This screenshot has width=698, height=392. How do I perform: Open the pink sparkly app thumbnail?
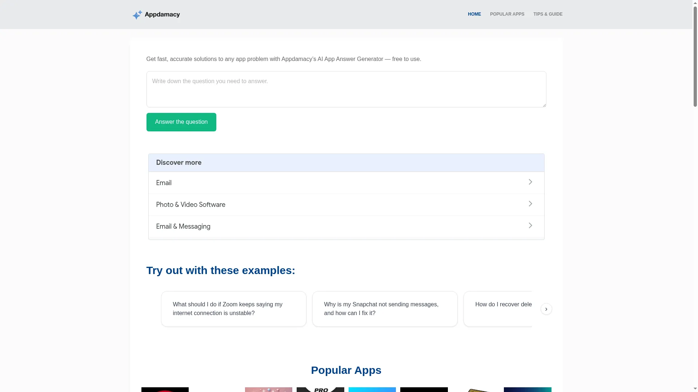coord(268,390)
